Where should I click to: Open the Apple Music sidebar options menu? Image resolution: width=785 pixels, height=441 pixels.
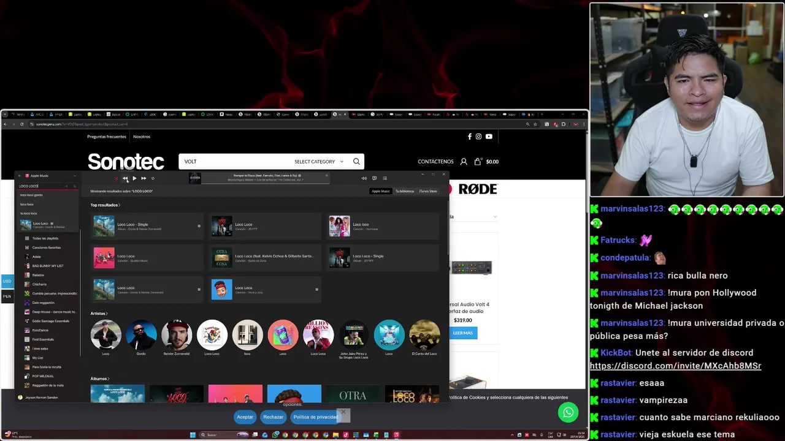75,176
